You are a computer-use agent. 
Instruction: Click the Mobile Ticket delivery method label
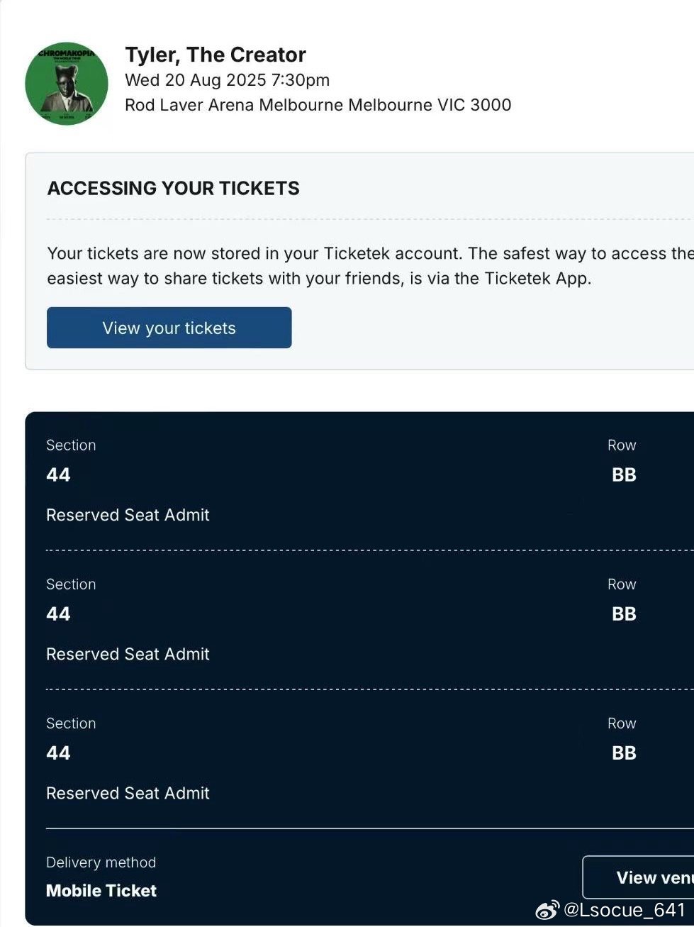tap(101, 891)
